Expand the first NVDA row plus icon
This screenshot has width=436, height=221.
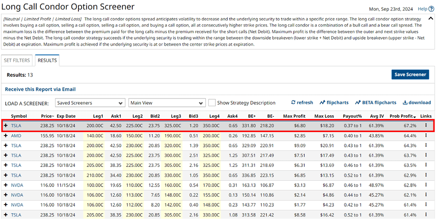point(6,185)
